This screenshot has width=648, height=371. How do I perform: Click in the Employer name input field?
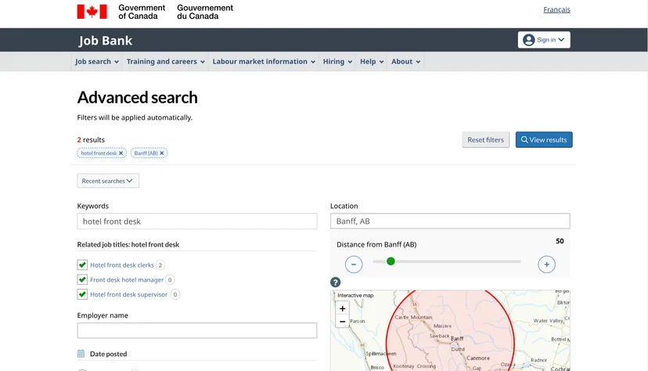(x=197, y=330)
